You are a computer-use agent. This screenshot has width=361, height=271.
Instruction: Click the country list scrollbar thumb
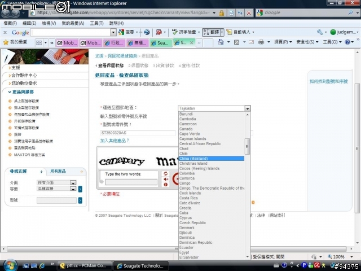tap(247, 146)
